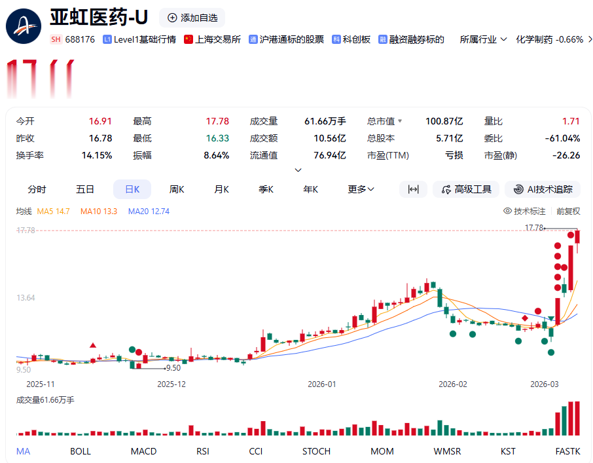The width and height of the screenshot is (593, 463).
Task: Click the arrow after 化学制药 -0.66%
Action: [x=590, y=39]
